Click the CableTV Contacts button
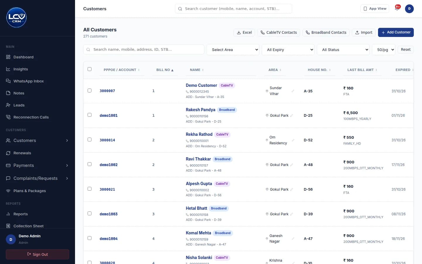422x264 pixels. [279, 33]
